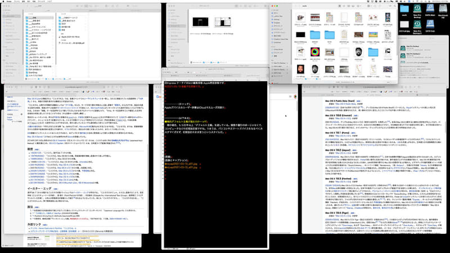Select the colorful ring image thumbnail in the work folder
The image size is (450, 253).
tap(315, 52)
